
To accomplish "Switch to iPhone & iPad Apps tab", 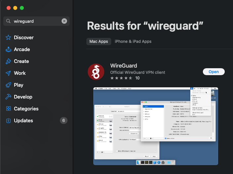I will [x=133, y=42].
